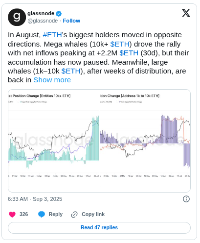Click the first $ETH cashtag
This screenshot has height=243, width=200.
coord(120,44)
